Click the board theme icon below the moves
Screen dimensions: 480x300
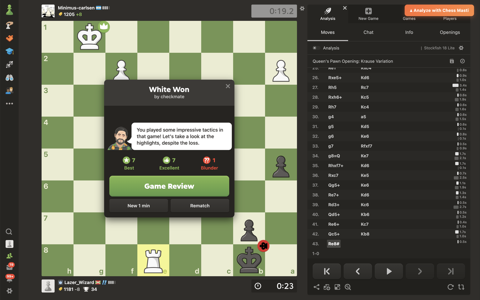[x=337, y=287]
